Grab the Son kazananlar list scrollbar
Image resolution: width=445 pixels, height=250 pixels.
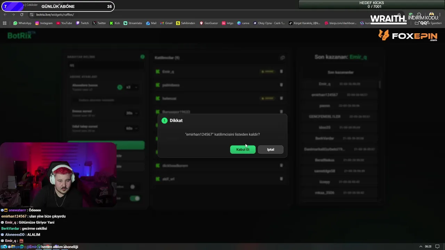click(380, 84)
